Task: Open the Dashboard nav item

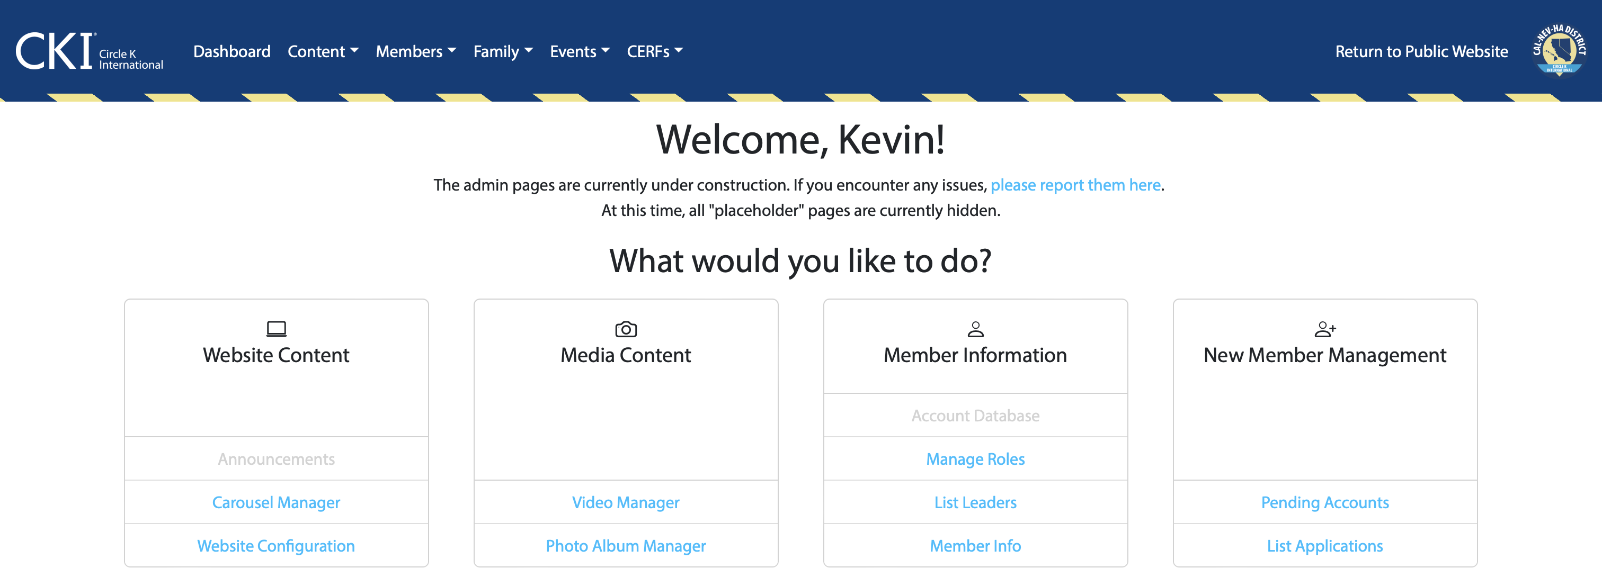Action: 232,51
